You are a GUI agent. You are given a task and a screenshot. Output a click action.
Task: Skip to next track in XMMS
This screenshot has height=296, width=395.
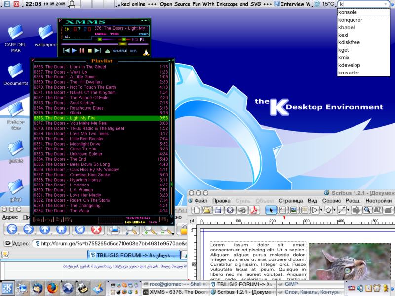98,50
